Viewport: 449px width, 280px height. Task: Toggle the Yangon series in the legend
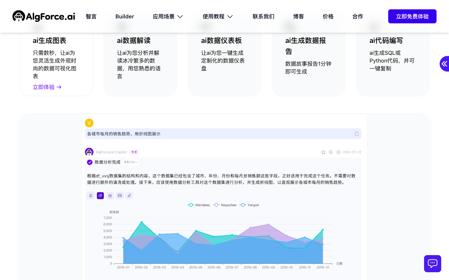[x=249, y=205]
